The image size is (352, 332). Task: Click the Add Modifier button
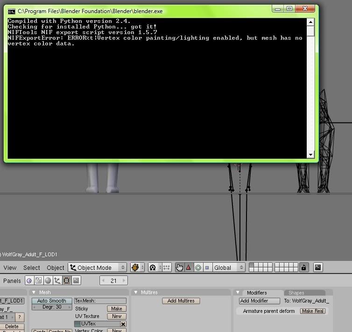260,301
